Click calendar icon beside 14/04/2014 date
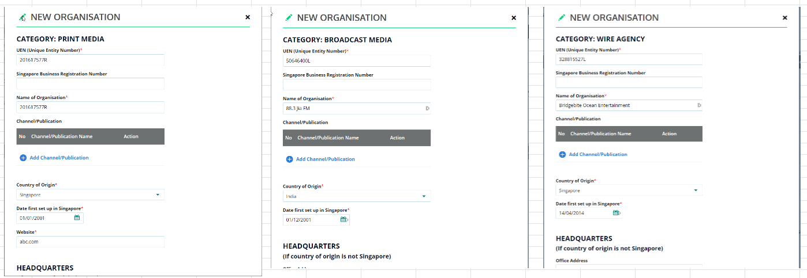 coord(616,212)
